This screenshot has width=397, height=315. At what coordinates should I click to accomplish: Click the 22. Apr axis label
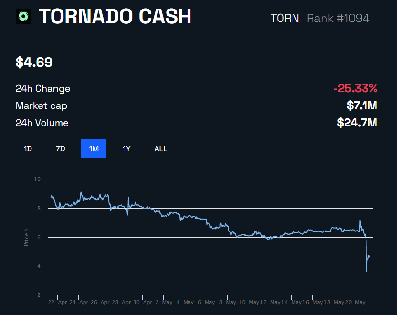click(57, 302)
